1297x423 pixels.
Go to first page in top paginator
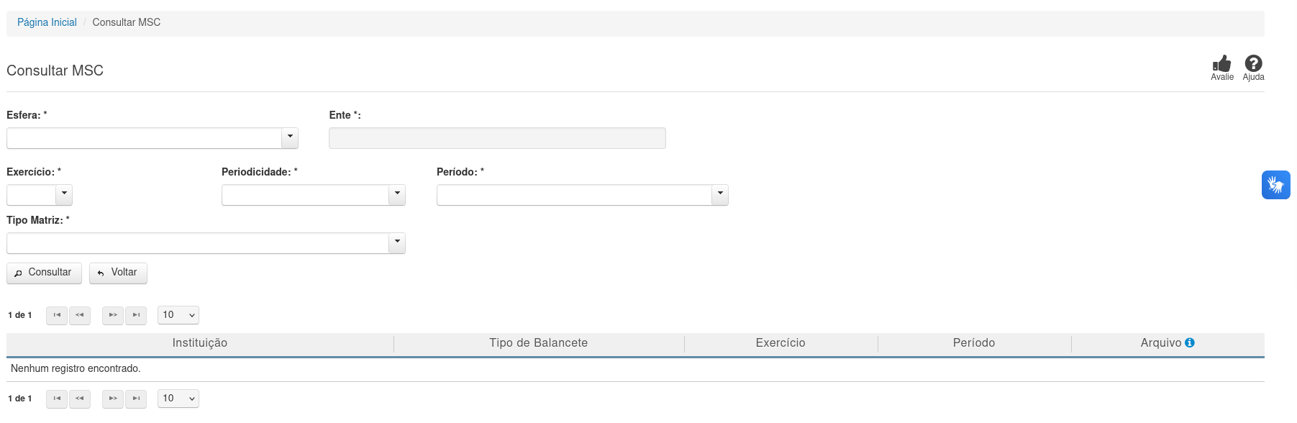click(x=57, y=315)
